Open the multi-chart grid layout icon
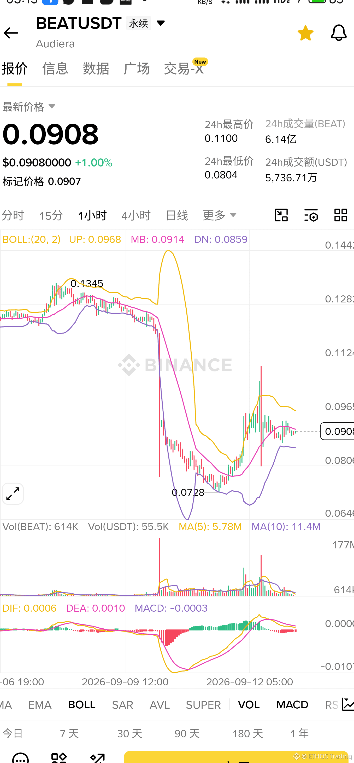The image size is (354, 763). (x=341, y=215)
